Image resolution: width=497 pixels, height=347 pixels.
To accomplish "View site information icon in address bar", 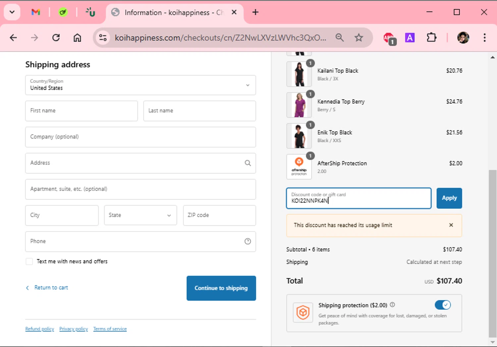I will pyautogui.click(x=103, y=38).
